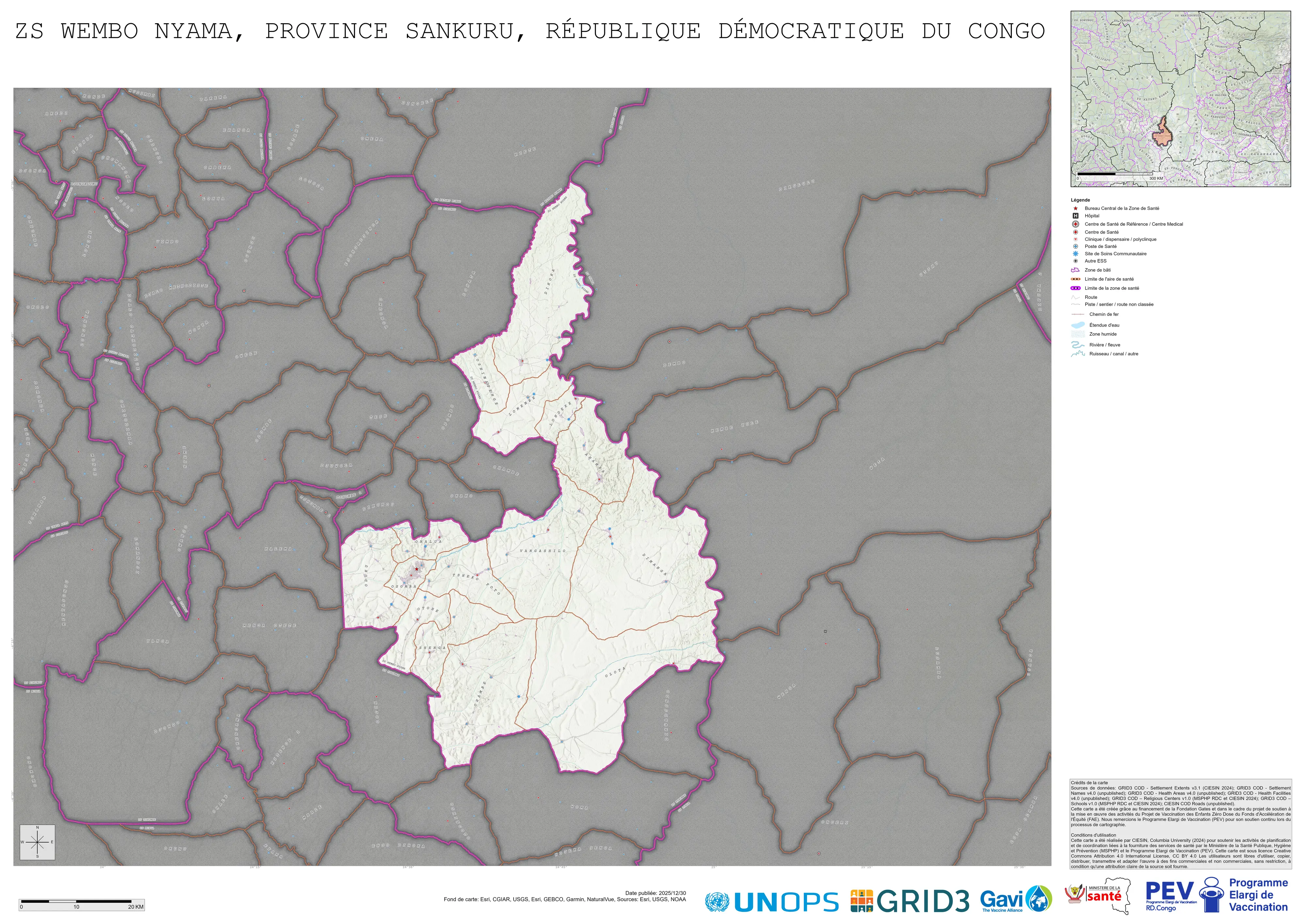Click the compass rose on the map

pyautogui.click(x=38, y=842)
